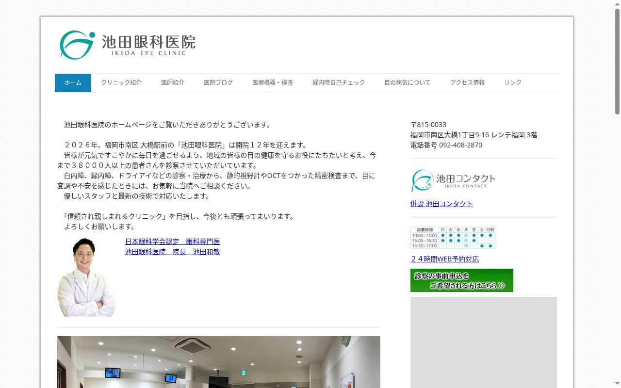Click the gray embedded map placeholder
This screenshot has width=621, height=388.
coord(484,342)
